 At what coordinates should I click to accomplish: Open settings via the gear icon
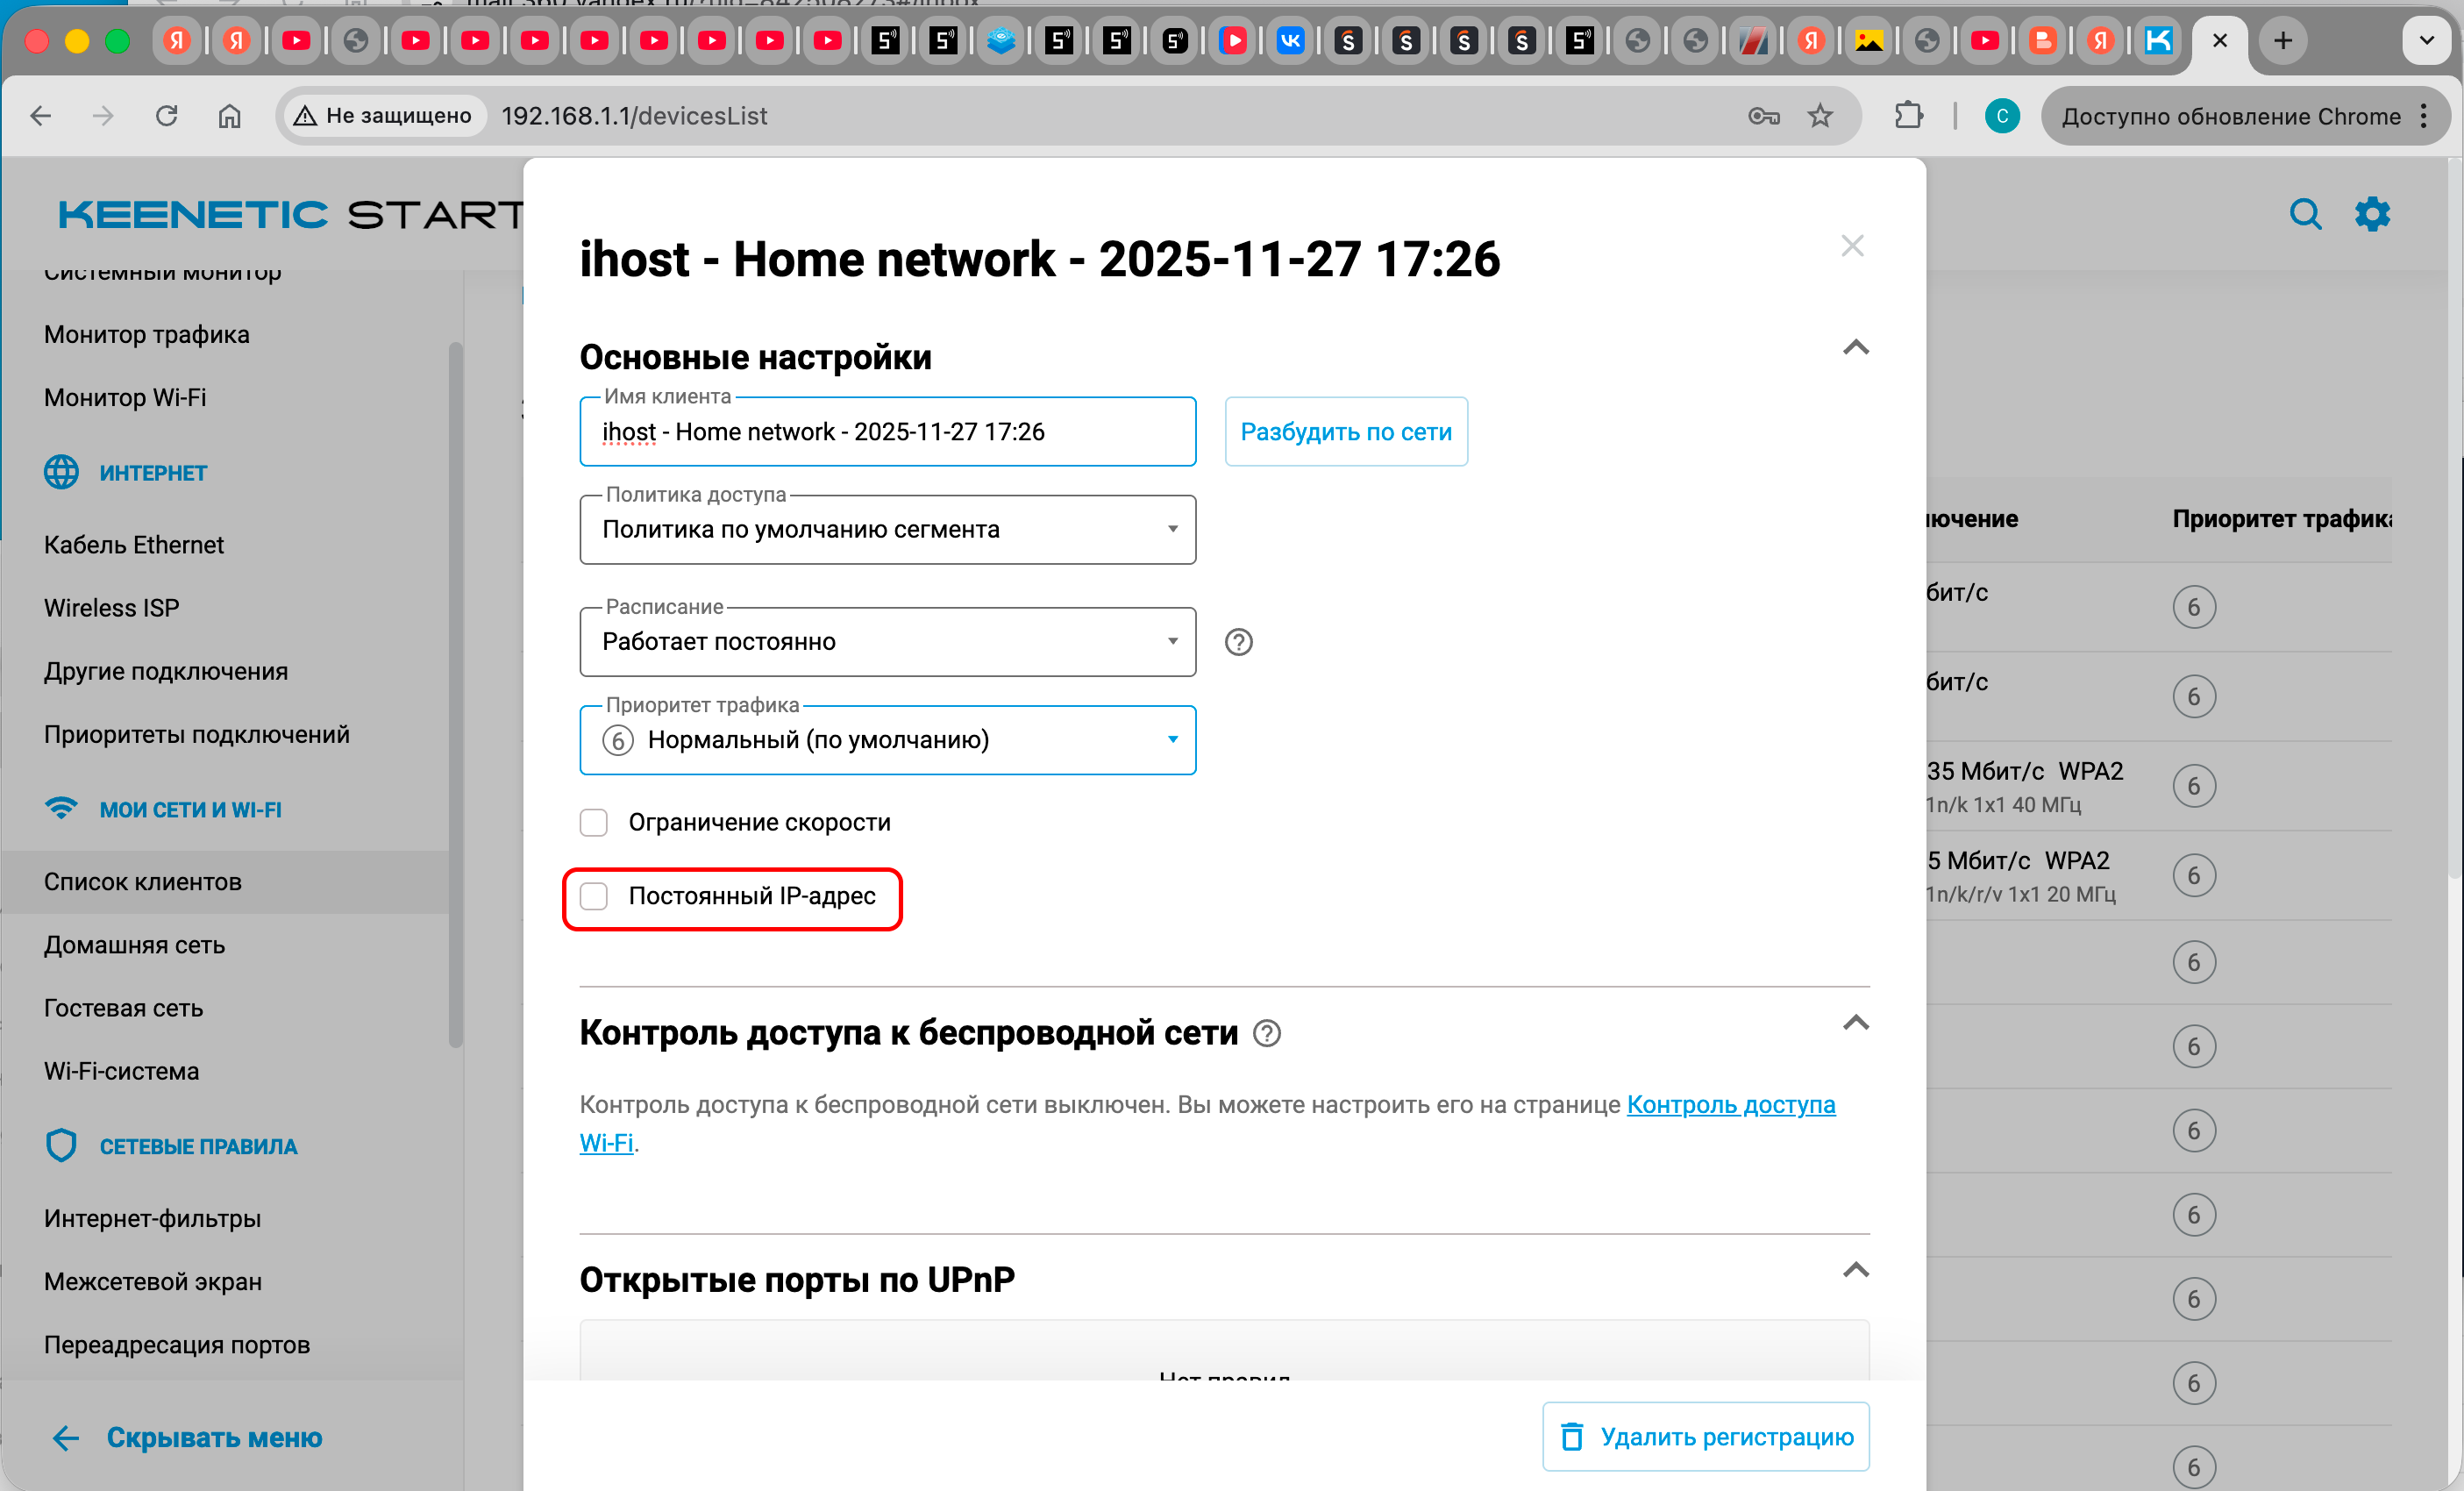click(x=2372, y=214)
